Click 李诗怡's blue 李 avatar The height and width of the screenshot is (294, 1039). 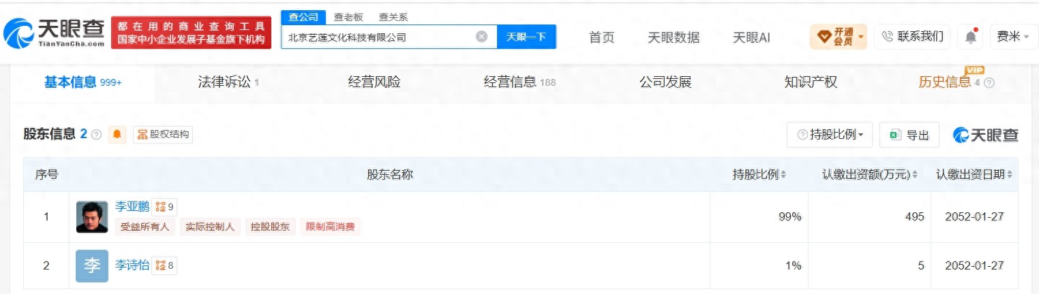92,265
